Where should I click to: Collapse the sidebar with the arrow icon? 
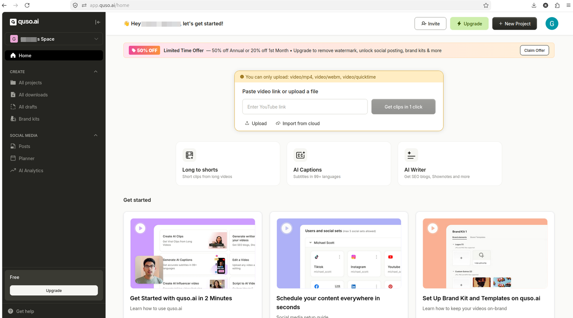(97, 22)
